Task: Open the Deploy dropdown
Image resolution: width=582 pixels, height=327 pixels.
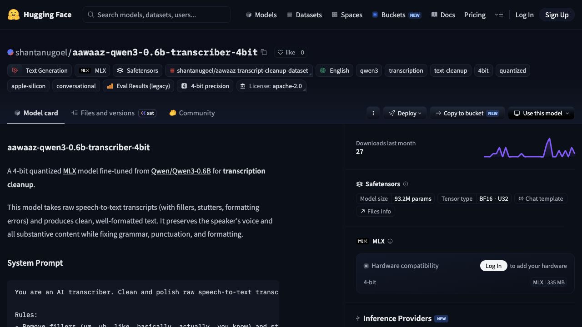Action: click(x=405, y=113)
